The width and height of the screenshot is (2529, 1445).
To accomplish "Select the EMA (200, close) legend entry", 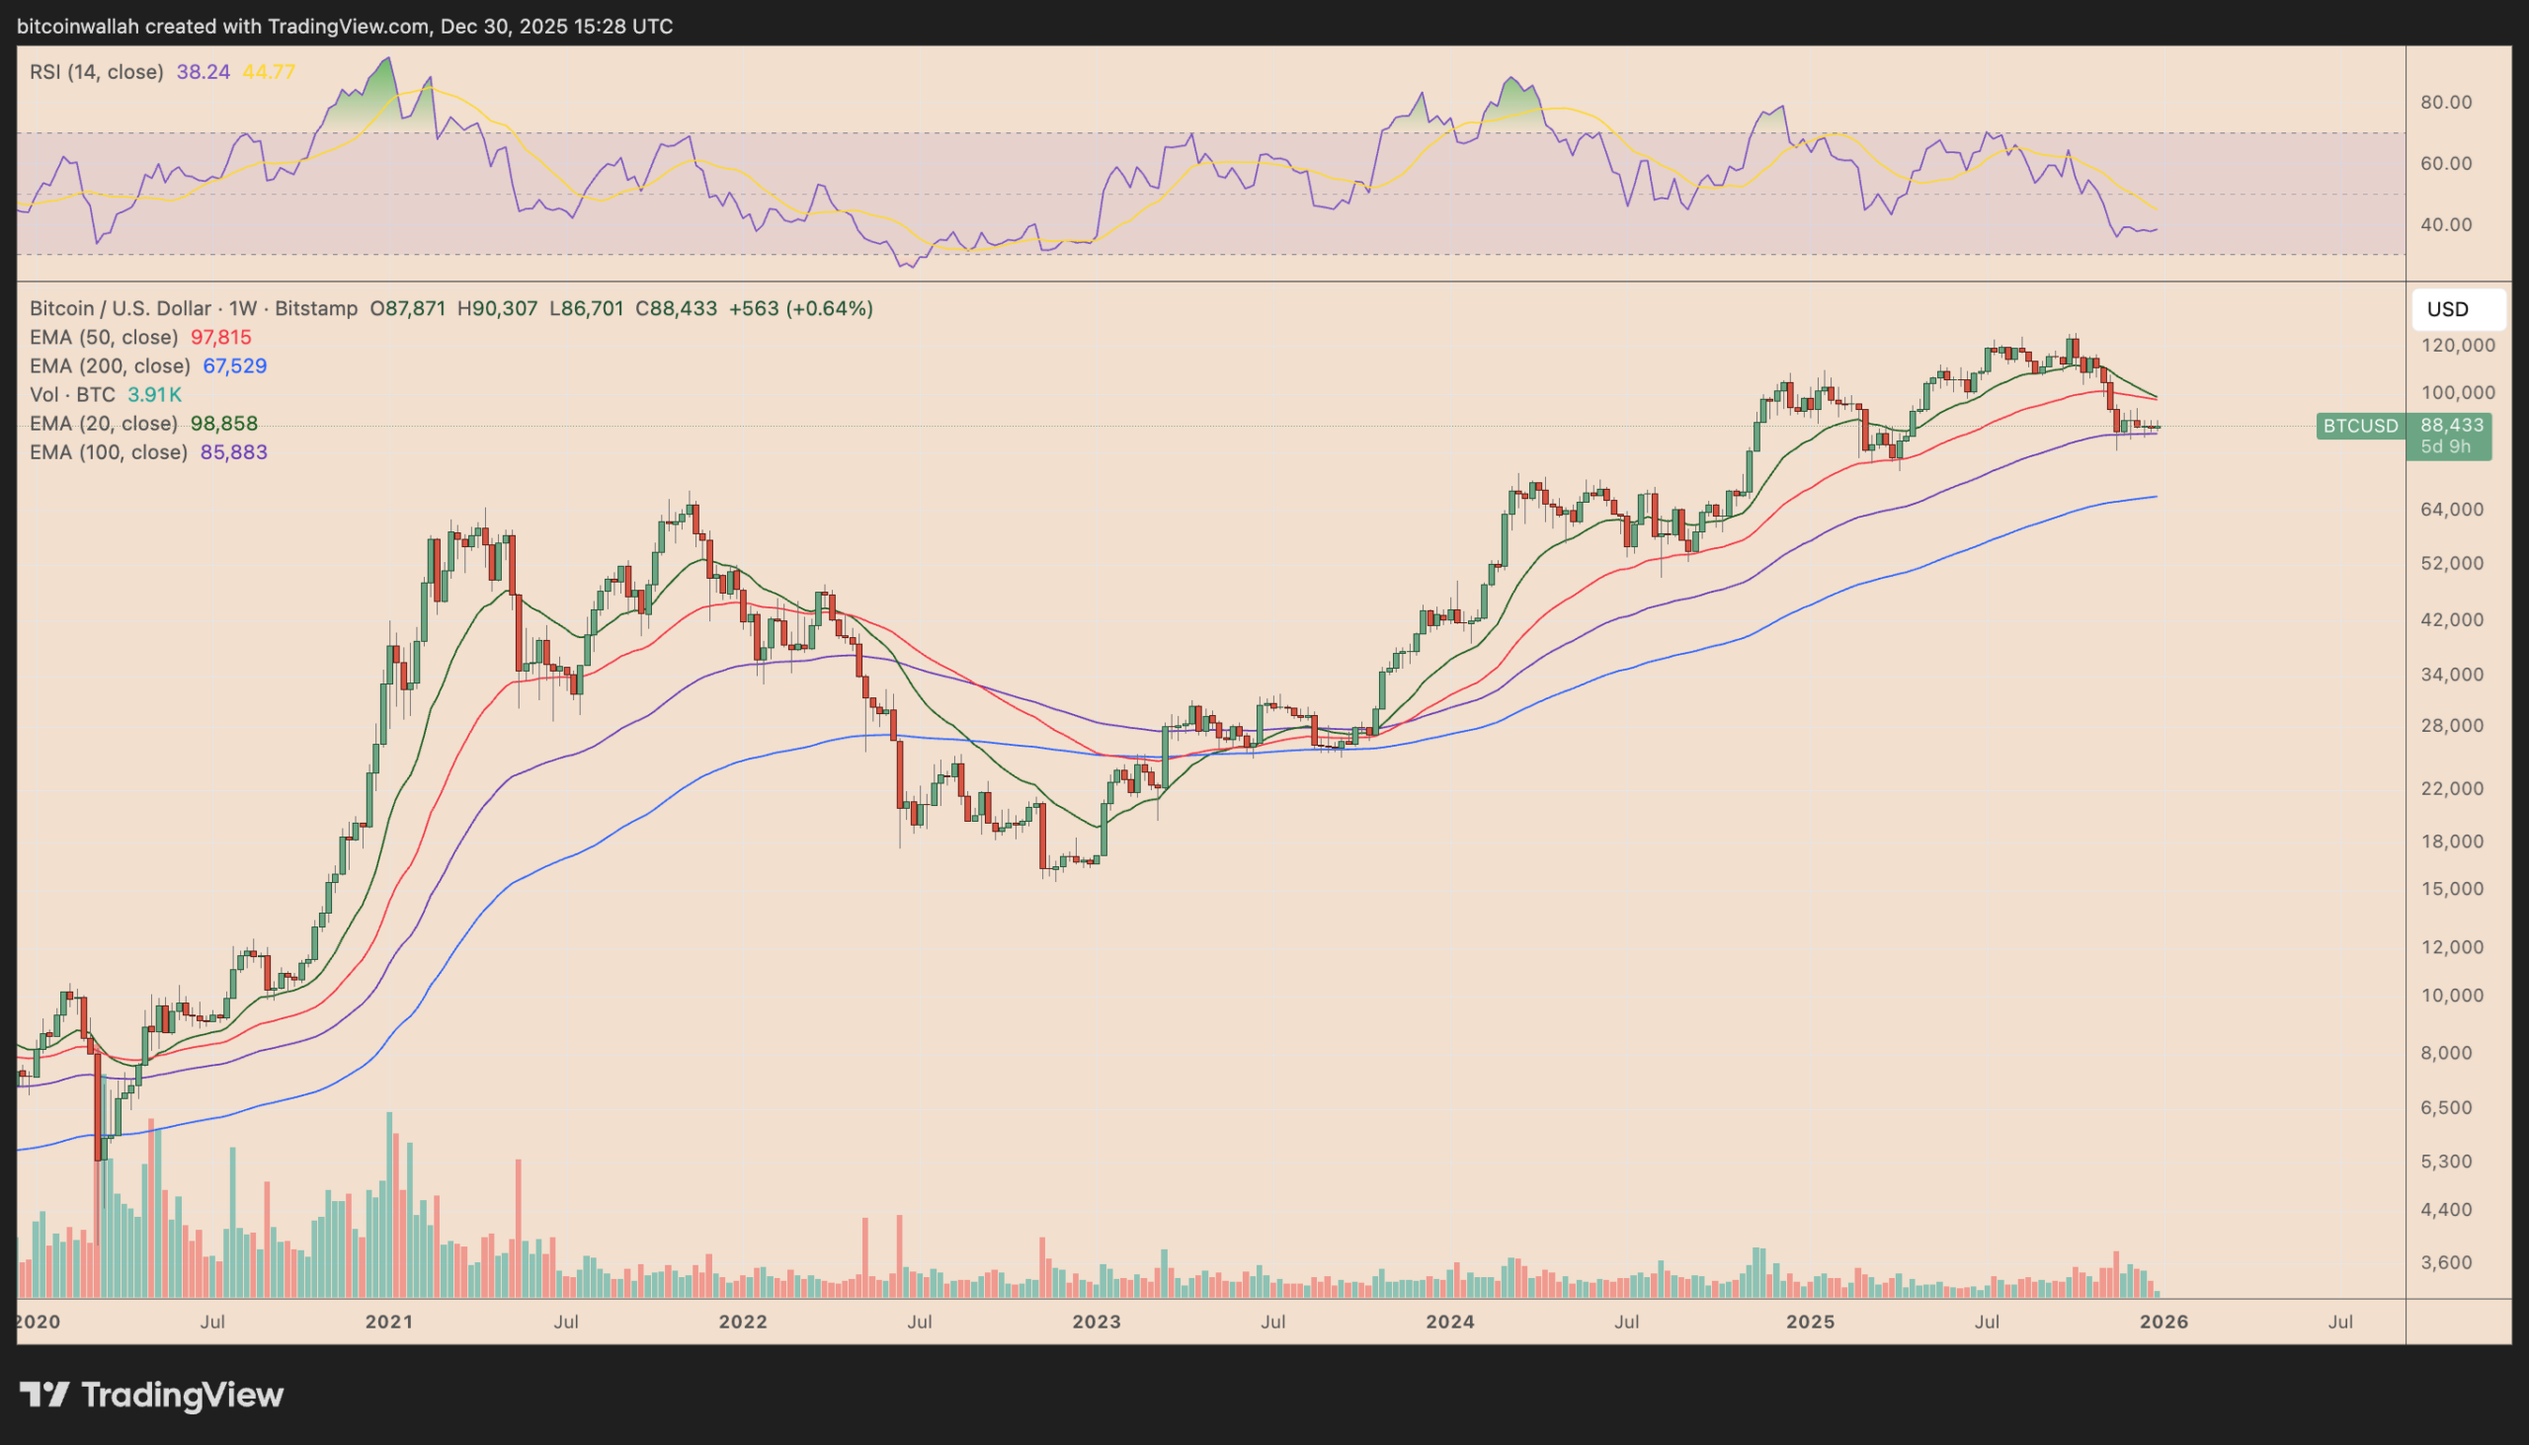I will 110,366.
